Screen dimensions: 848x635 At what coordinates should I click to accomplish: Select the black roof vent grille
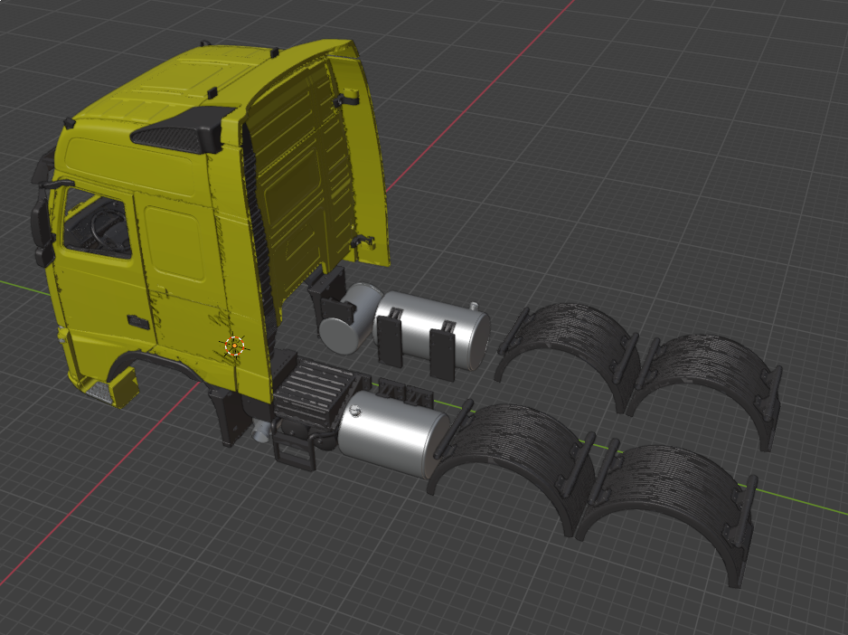176,131
